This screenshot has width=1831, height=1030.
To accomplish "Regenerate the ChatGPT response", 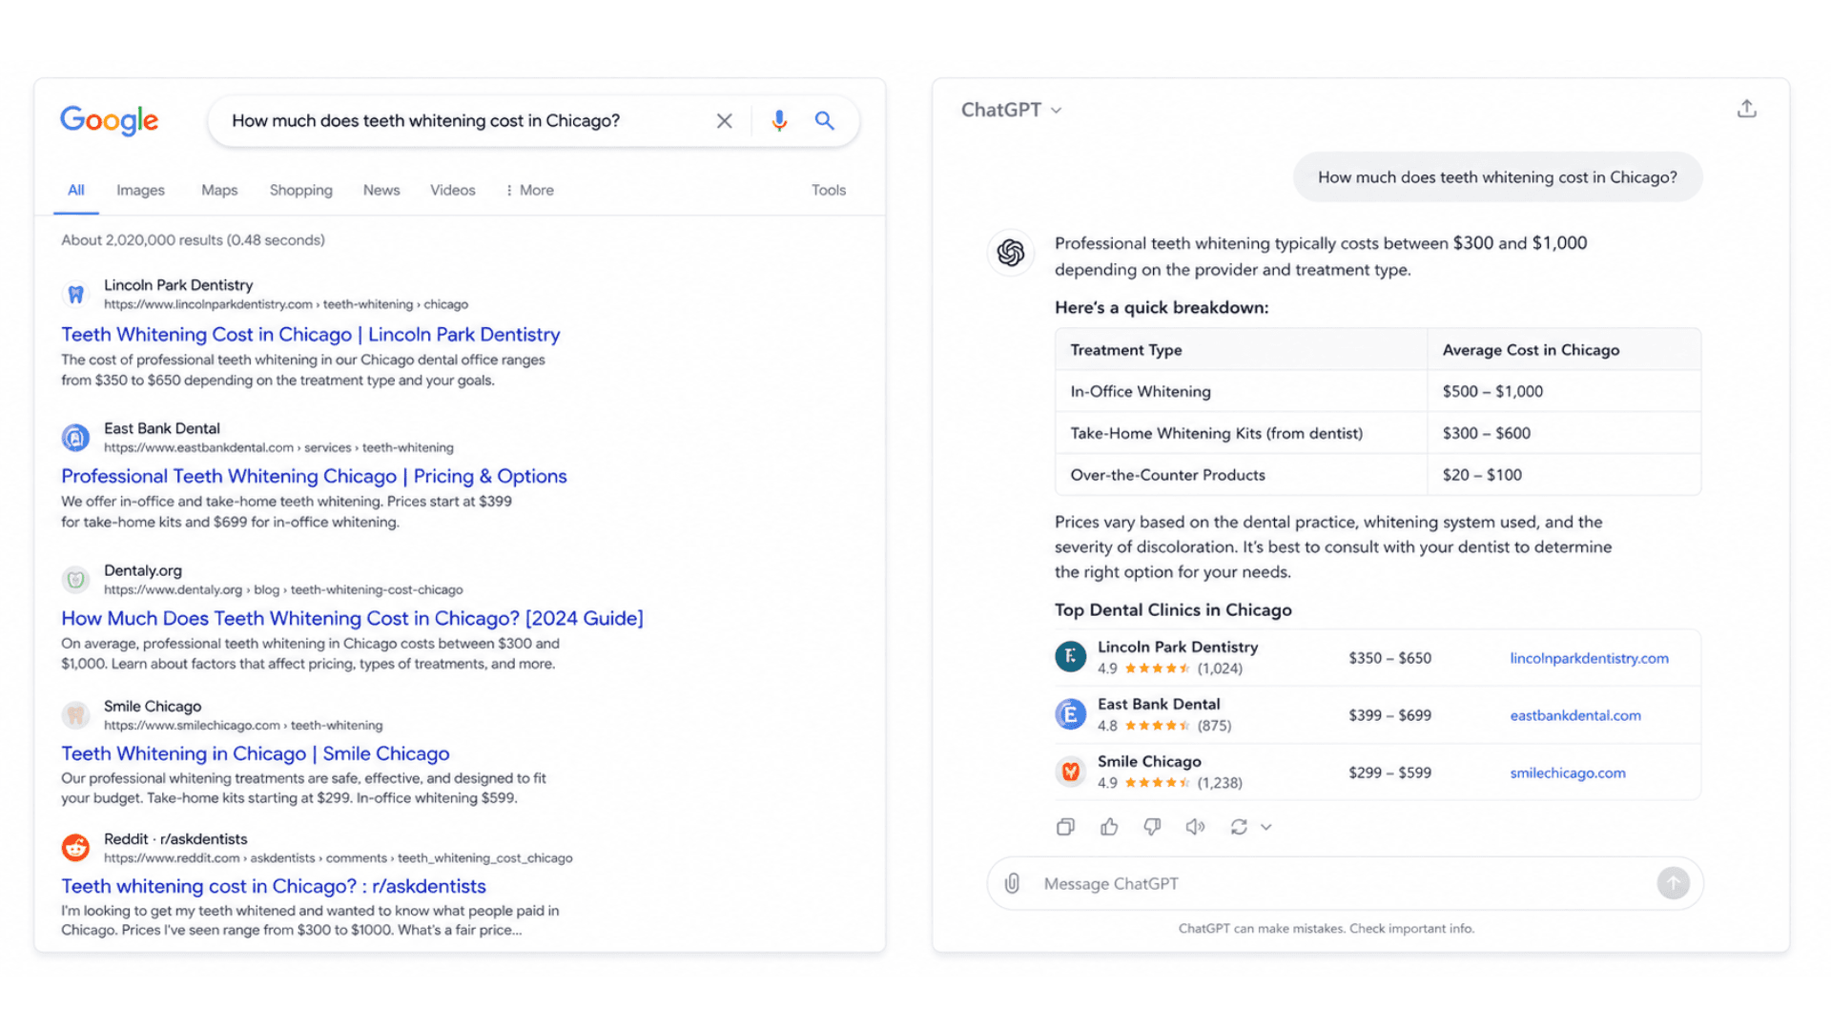I will (x=1239, y=827).
